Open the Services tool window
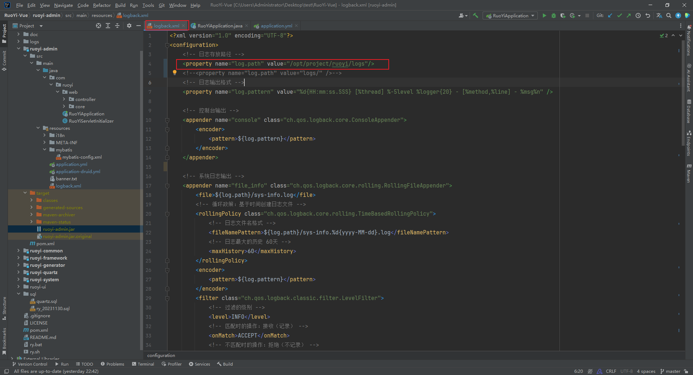This screenshot has height=375, width=693. (199, 364)
